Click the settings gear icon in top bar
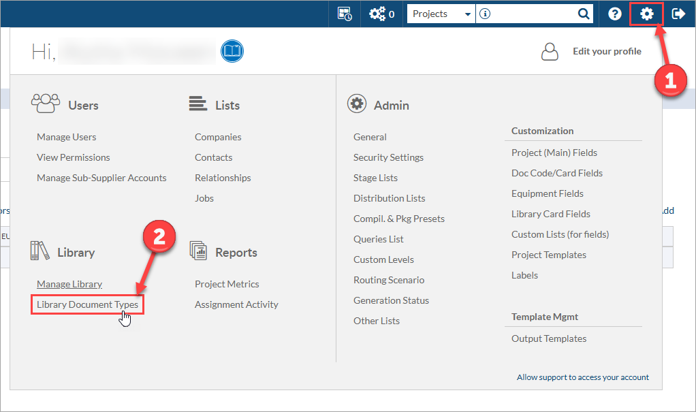This screenshot has width=696, height=412. (646, 14)
